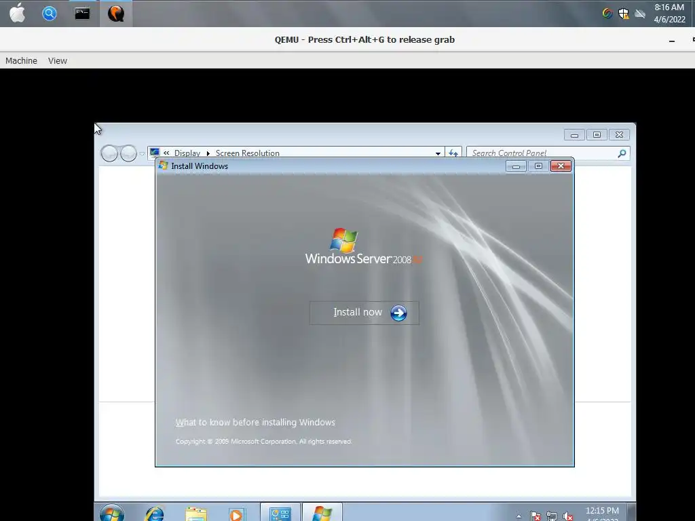The image size is (695, 521).
Task: Click Install Windows title bar icon
Action: (x=163, y=166)
